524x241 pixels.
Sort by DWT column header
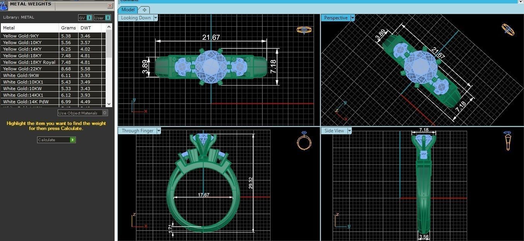(89, 28)
